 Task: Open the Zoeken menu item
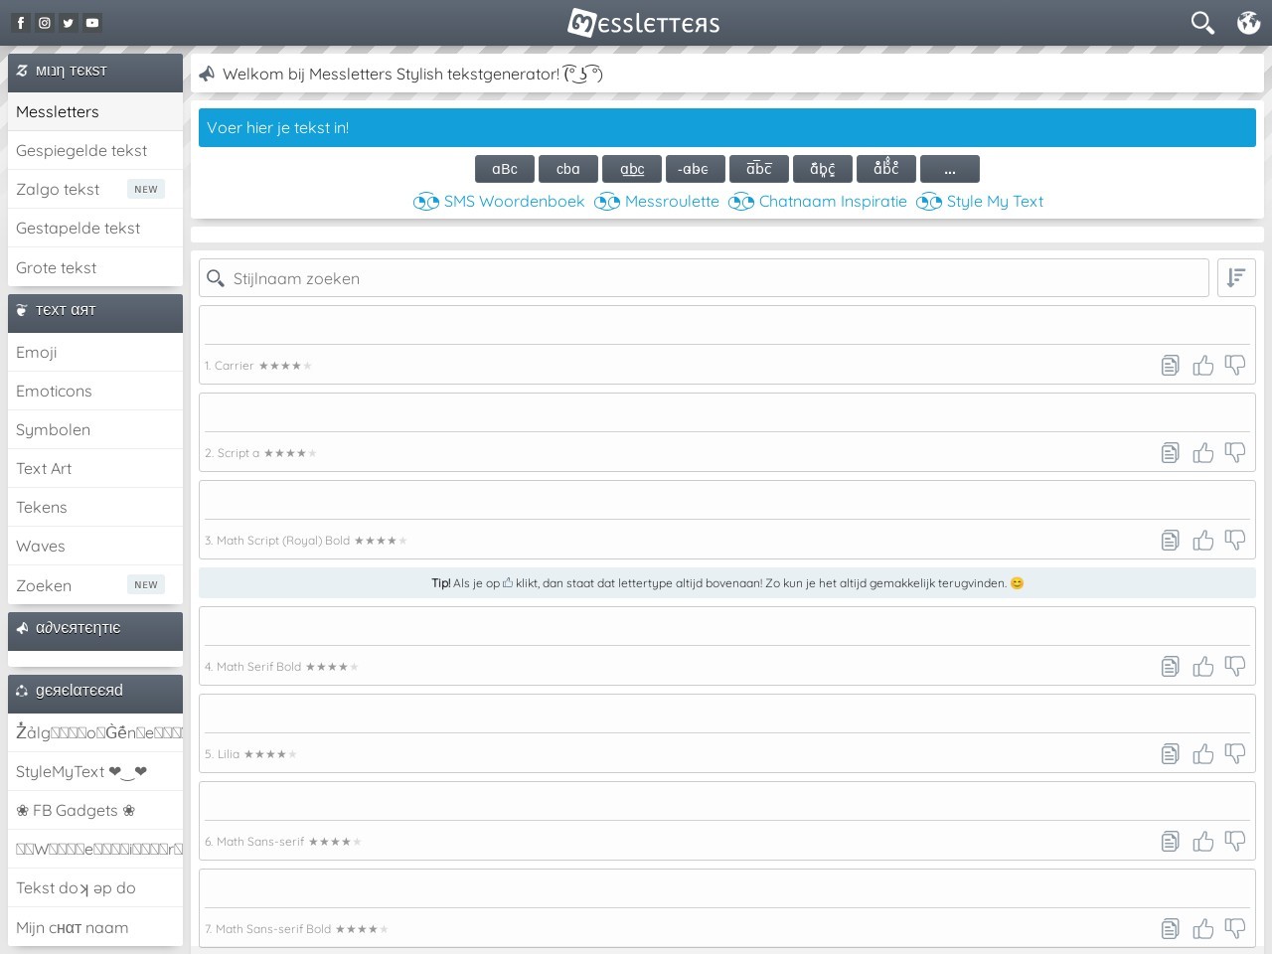[x=95, y=585]
